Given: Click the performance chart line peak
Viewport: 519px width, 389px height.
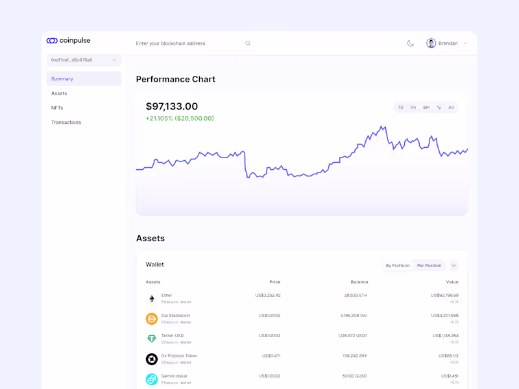Looking at the screenshot, I should click(384, 127).
